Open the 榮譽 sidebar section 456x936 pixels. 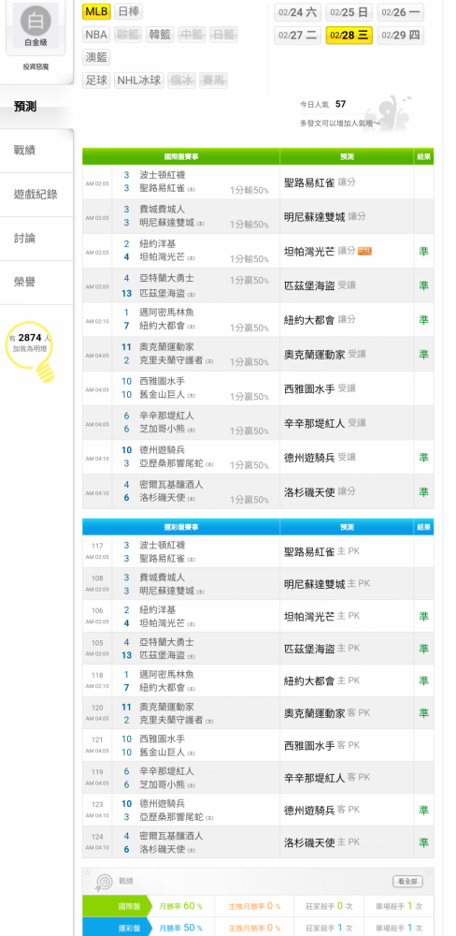(x=37, y=283)
